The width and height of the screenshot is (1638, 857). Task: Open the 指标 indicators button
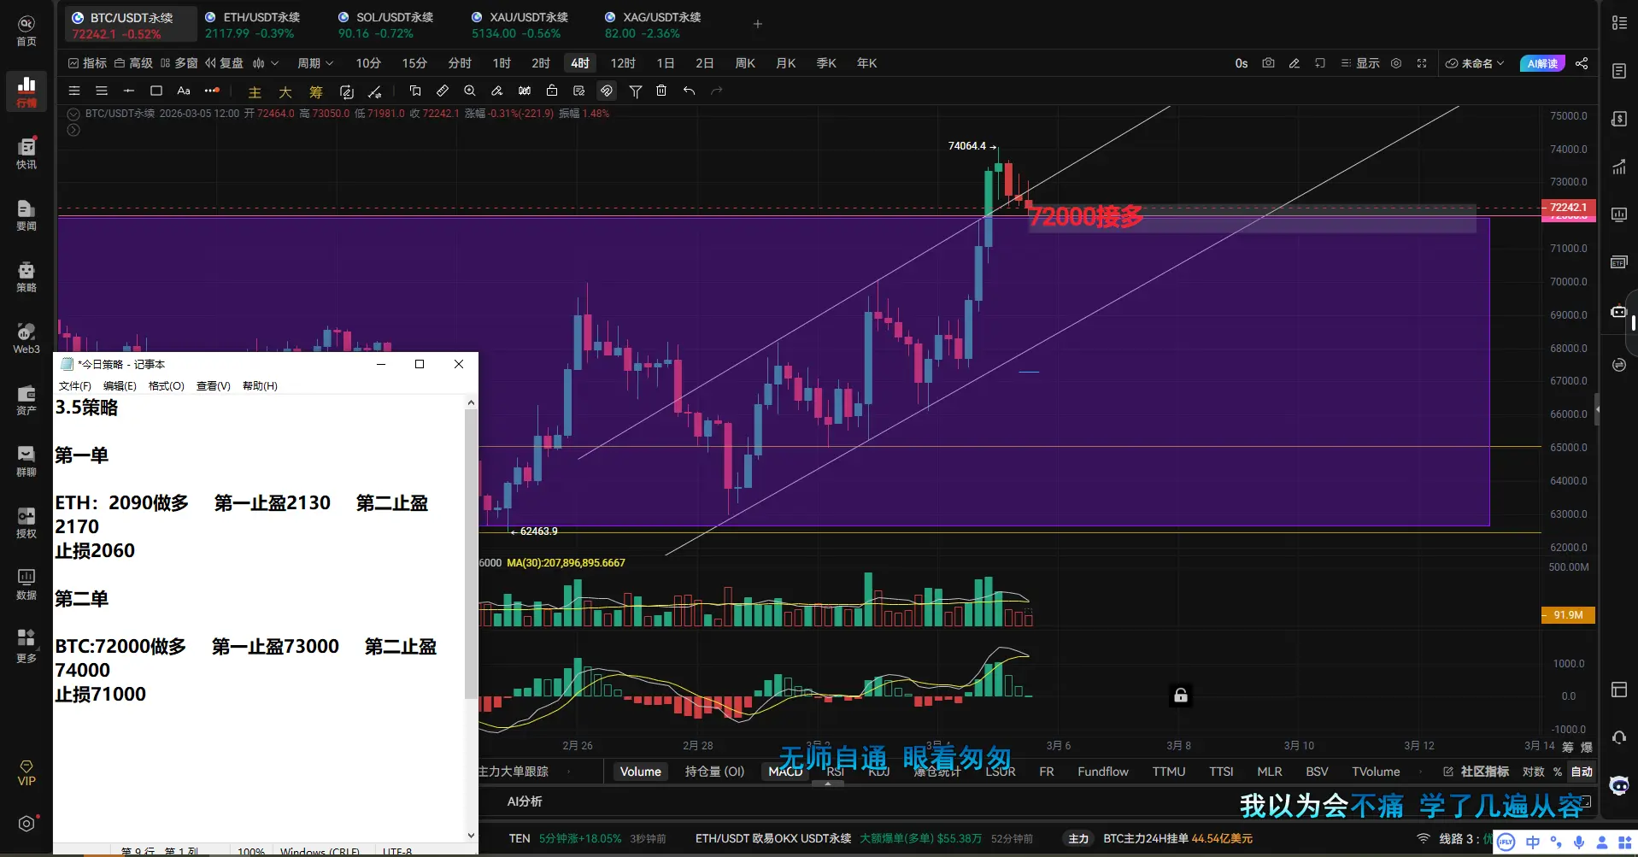[87, 63]
